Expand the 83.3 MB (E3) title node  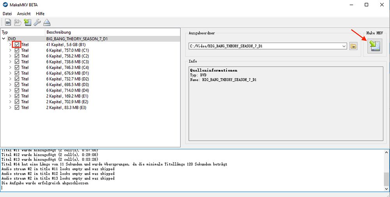[x=10, y=108]
